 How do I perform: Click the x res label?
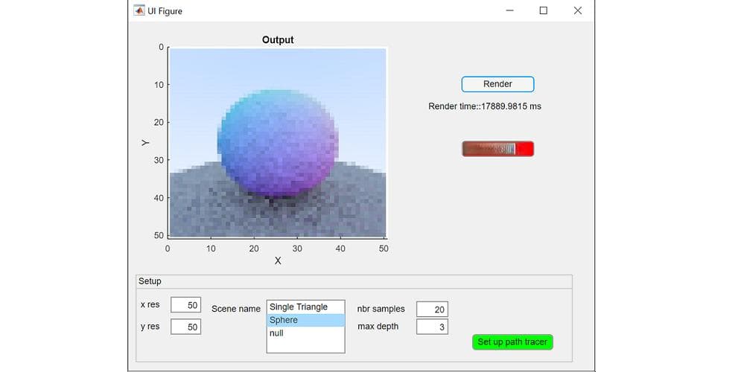150,305
